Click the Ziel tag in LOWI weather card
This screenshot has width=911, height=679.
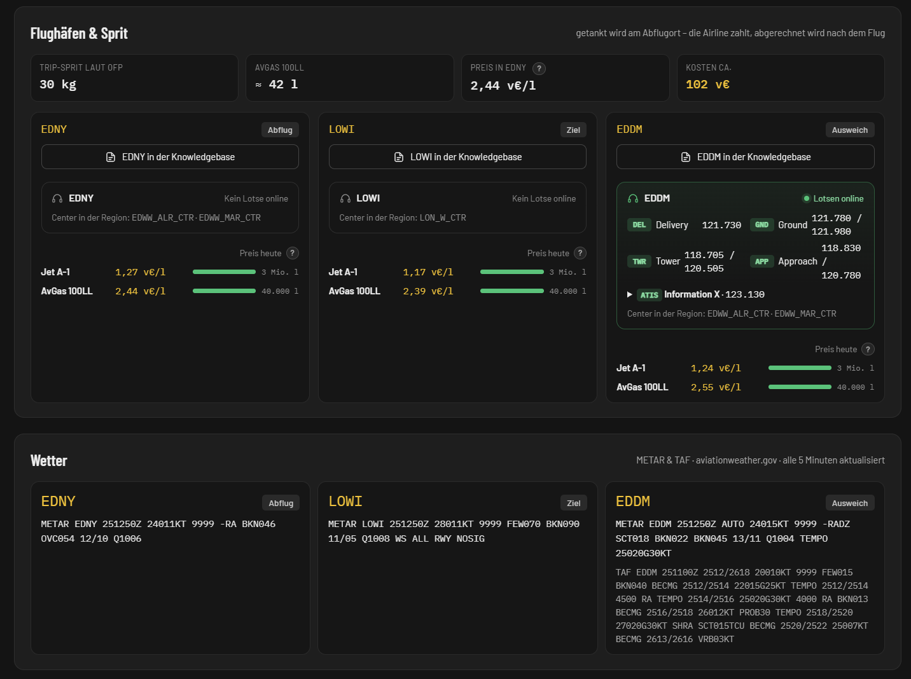click(574, 504)
